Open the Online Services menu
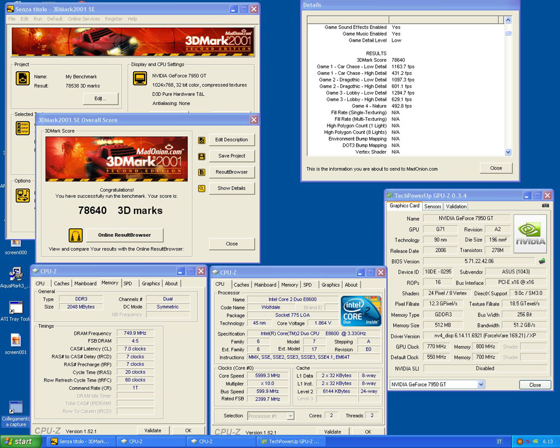The width and height of the screenshot is (560, 448). click(84, 19)
